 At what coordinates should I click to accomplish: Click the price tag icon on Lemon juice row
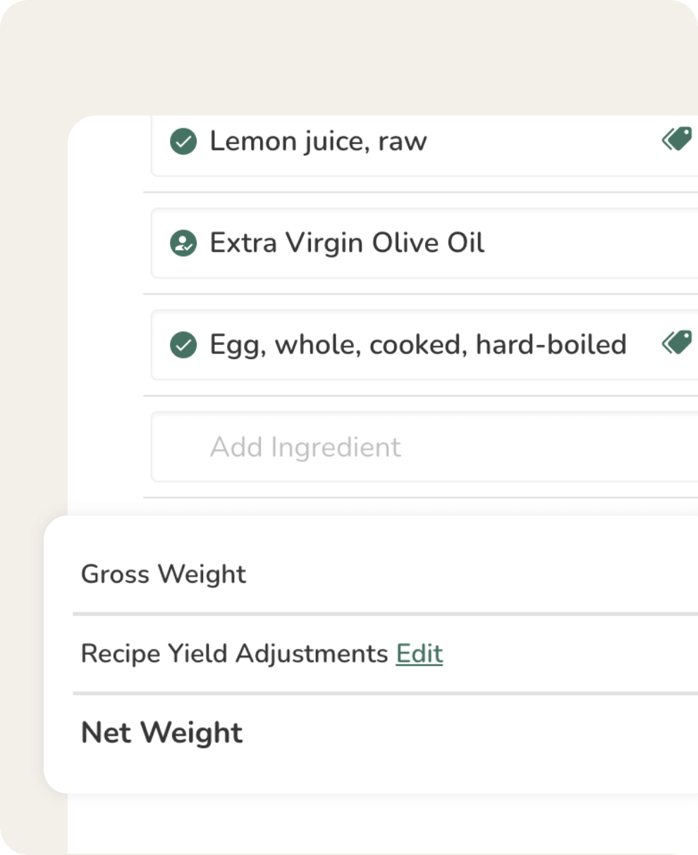677,140
